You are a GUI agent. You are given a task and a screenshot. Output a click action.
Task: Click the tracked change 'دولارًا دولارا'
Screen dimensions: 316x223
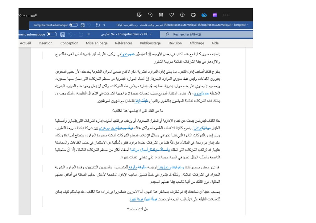pos(202,128)
